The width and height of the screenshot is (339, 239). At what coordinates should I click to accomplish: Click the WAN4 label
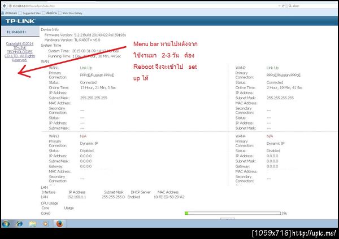pyautogui.click(x=241, y=136)
